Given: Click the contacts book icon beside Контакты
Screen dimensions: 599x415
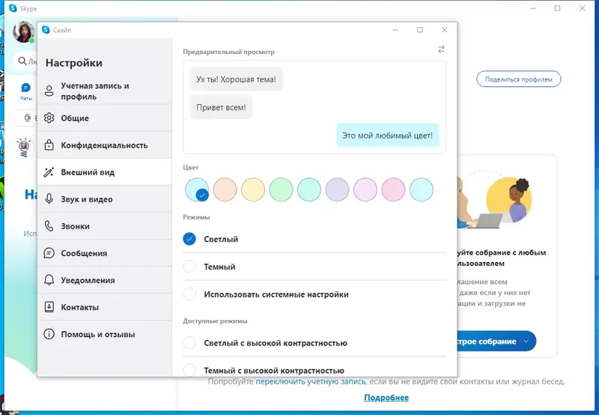Looking at the screenshot, I should 49,307.
